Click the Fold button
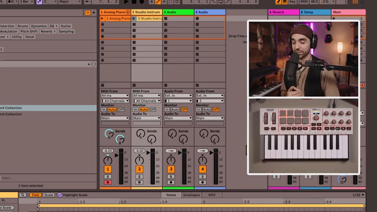Viewport: 377px width, 212px height. pyautogui.click(x=35, y=195)
